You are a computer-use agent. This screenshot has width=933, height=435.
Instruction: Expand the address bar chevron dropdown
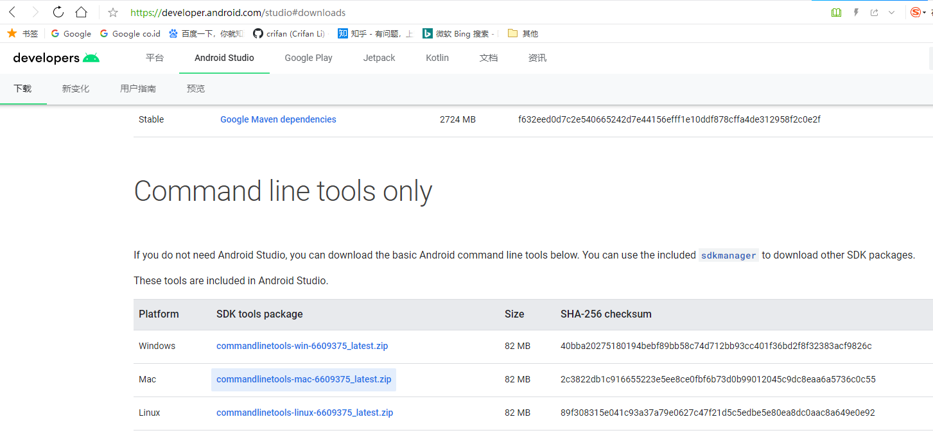click(891, 12)
